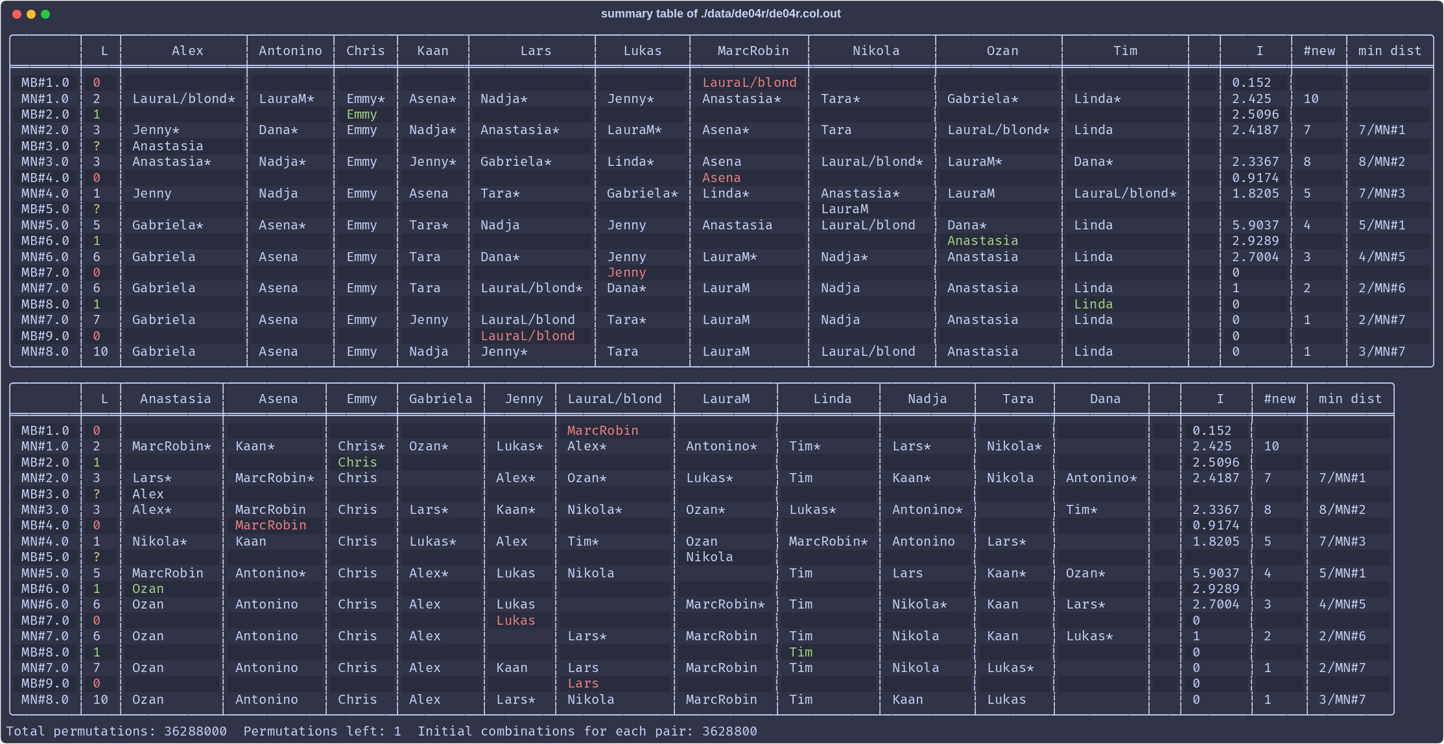The width and height of the screenshot is (1444, 744).
Task: Click the green 'Linda' cell in MB#8.0 row
Action: click(x=1093, y=304)
